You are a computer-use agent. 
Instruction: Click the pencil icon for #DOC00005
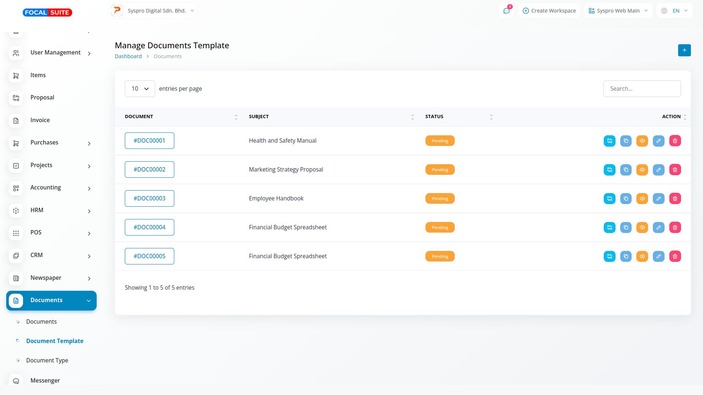pyautogui.click(x=658, y=256)
